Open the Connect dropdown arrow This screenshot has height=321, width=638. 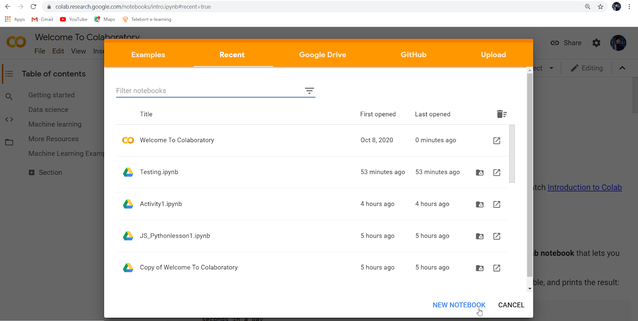[x=551, y=68]
